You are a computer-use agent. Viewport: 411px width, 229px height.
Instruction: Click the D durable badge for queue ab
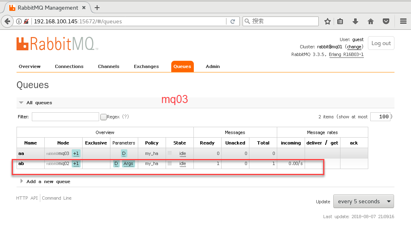point(116,164)
